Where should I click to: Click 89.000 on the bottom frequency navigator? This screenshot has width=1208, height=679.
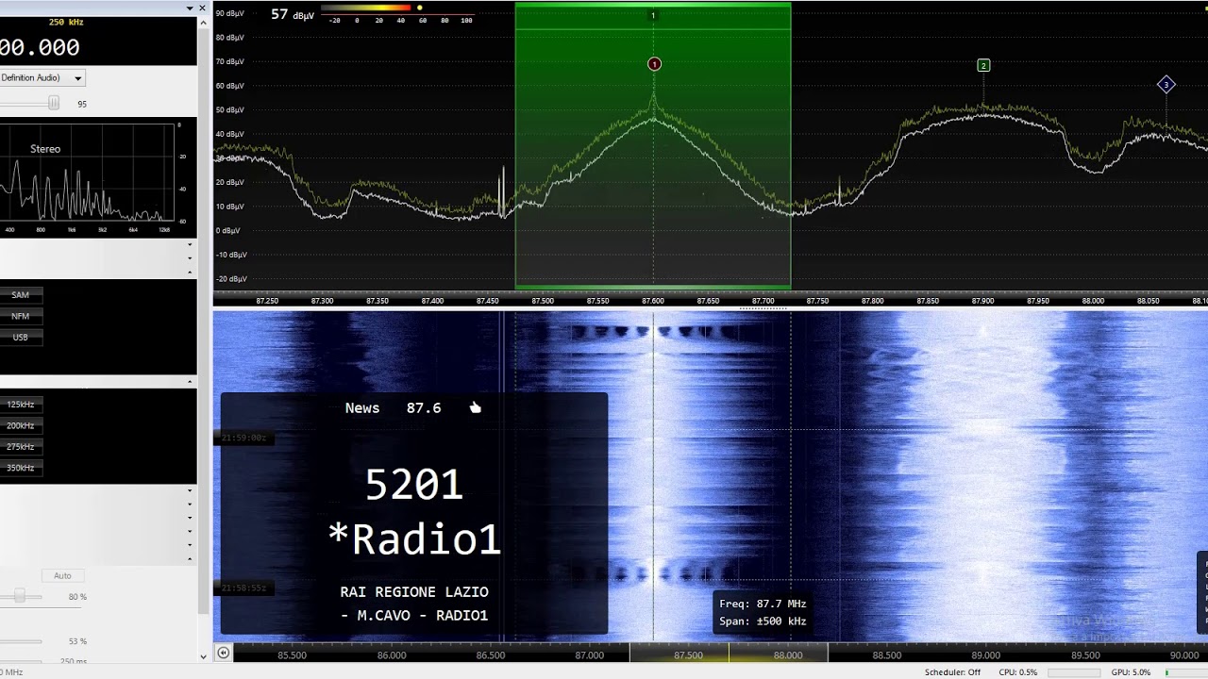click(x=986, y=655)
